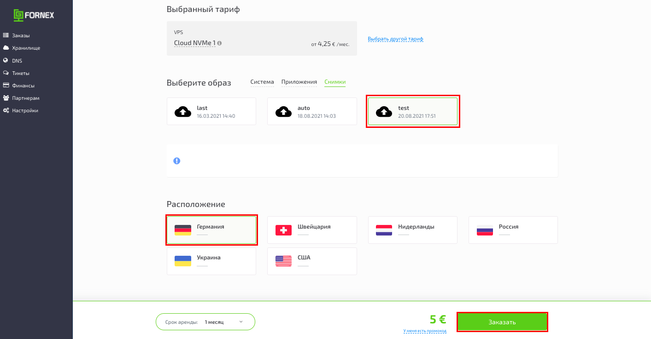
Task: Switch to the Приложения tab
Action: (x=299, y=82)
